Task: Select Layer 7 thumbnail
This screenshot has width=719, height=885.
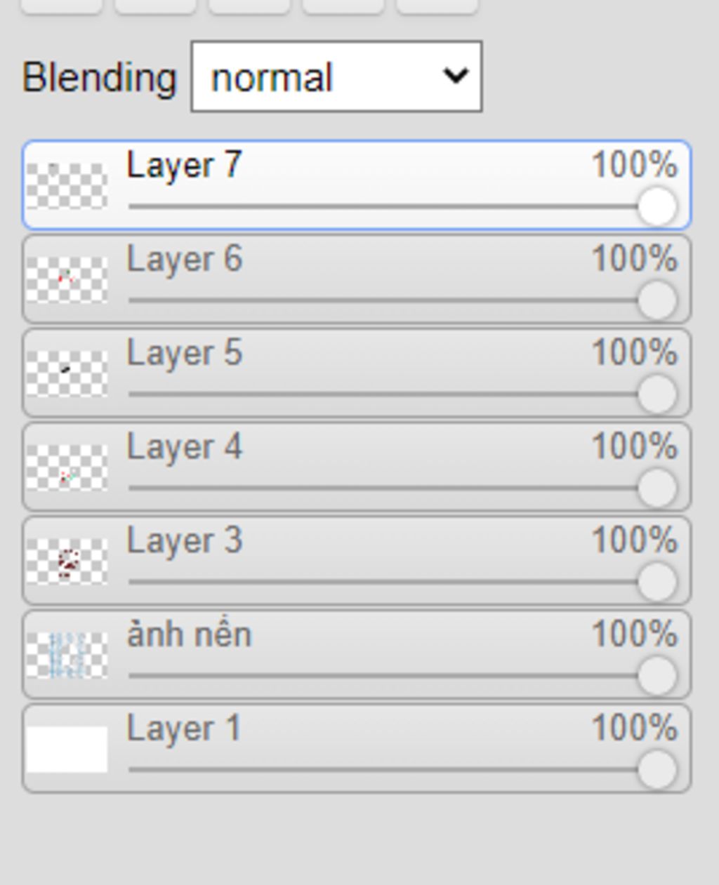Action: coord(67,186)
